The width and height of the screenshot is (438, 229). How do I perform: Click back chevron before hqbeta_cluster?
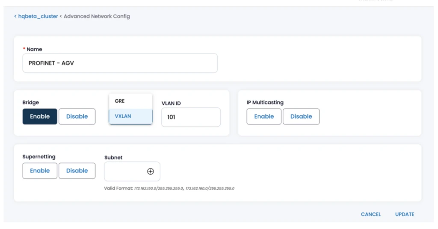coord(15,16)
